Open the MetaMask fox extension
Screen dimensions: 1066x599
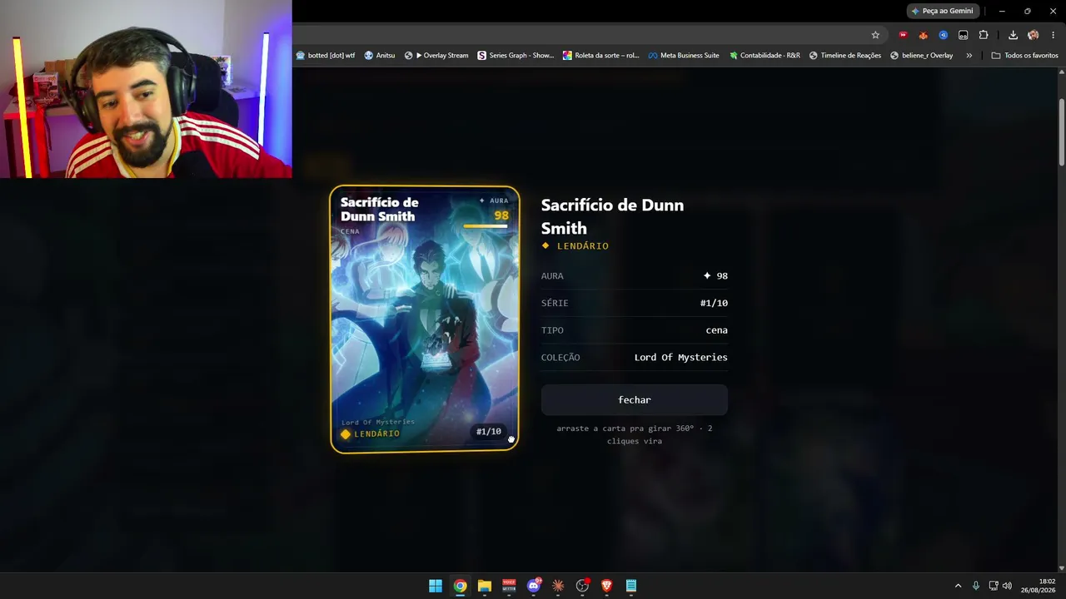923,35
